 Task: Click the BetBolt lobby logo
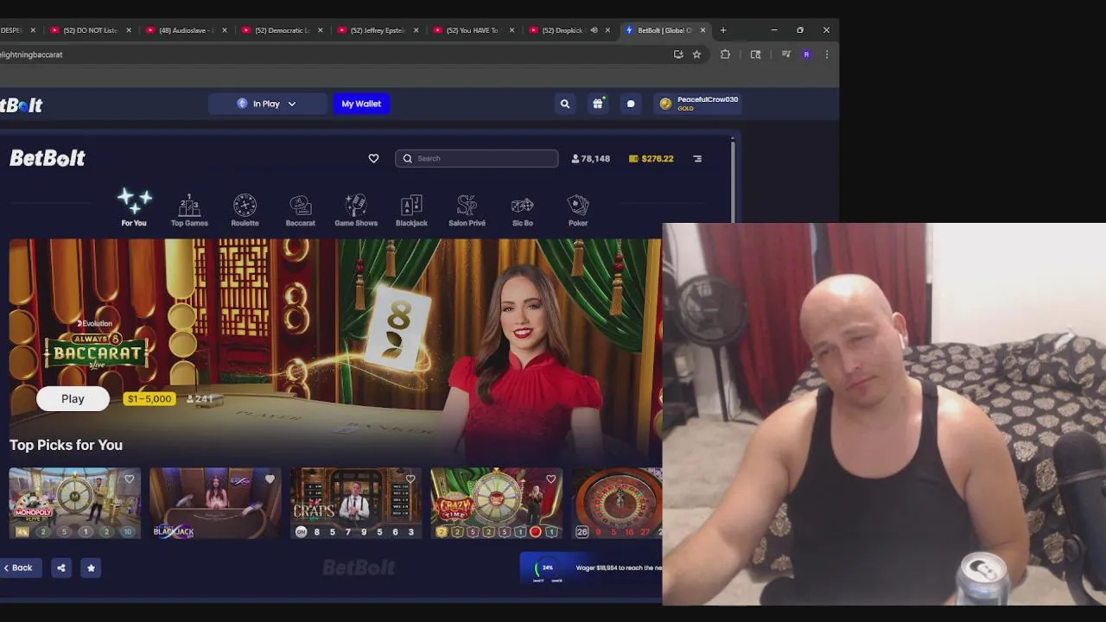coord(48,158)
